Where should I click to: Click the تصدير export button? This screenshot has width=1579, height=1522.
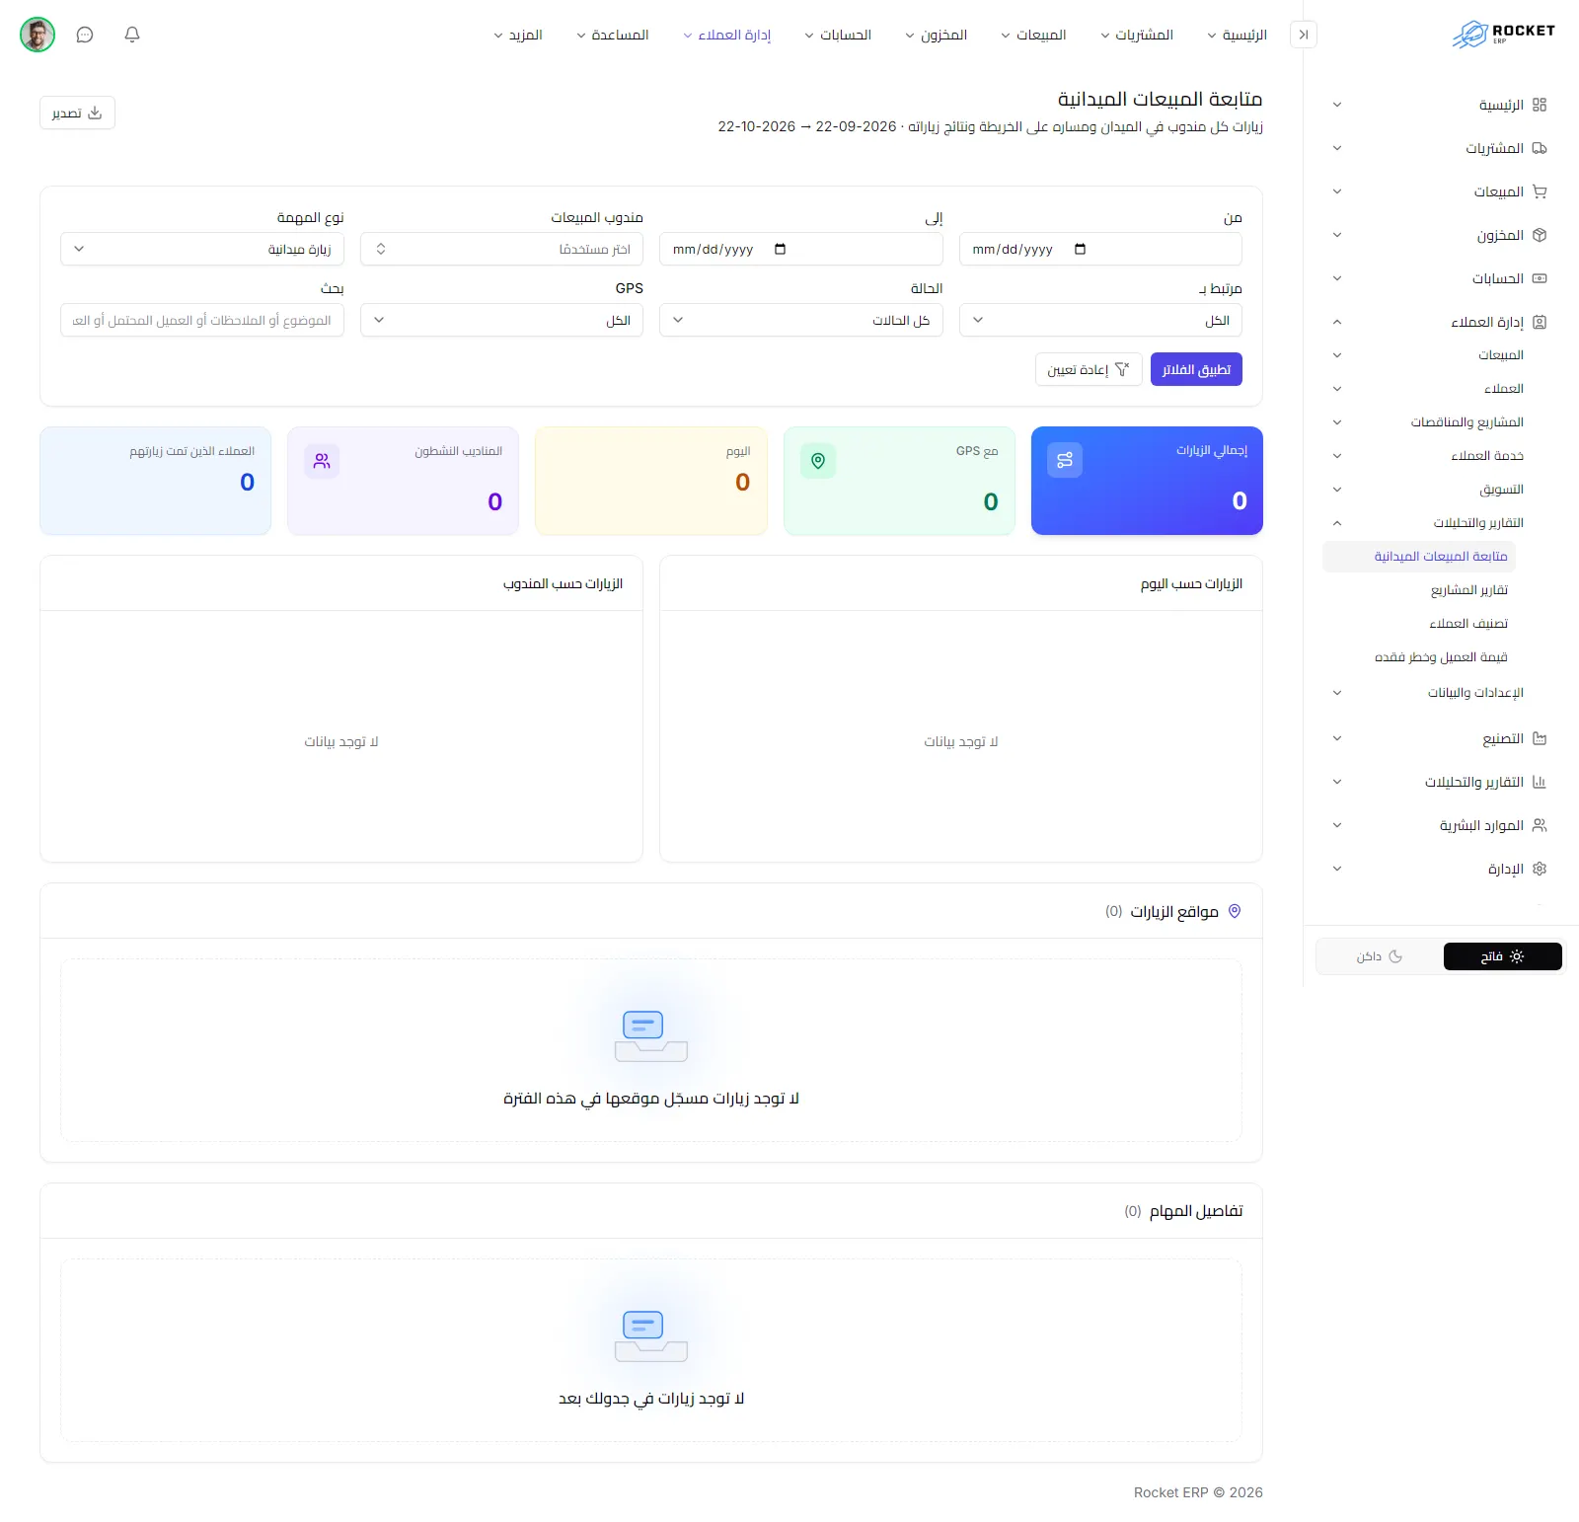click(77, 113)
